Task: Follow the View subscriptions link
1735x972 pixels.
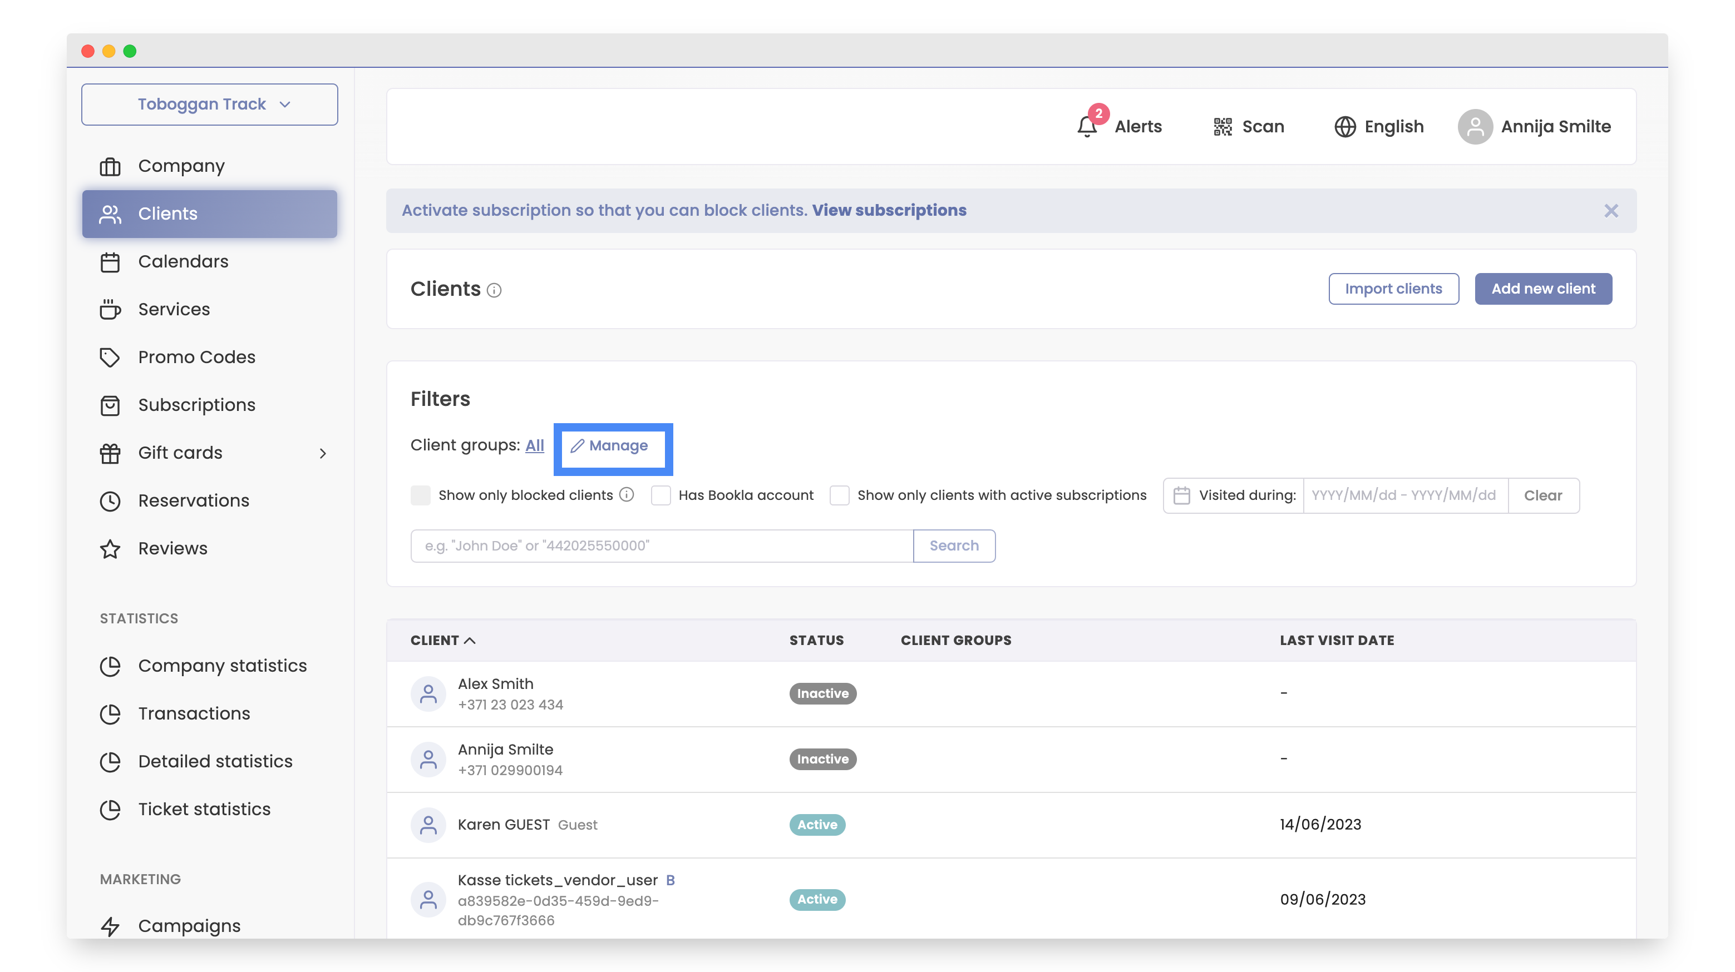Action: click(x=889, y=211)
